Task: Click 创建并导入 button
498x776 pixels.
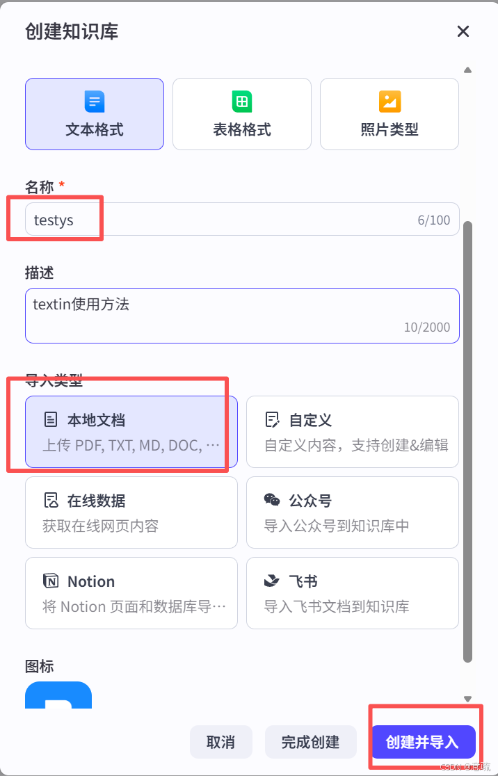Action: coord(422,742)
